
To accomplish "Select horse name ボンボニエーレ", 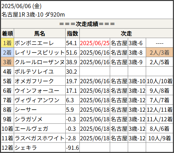I will coord(34,43).
